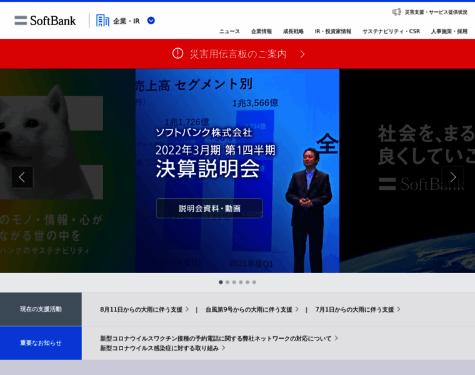Select the fourth carousel pagination dot

[x=241, y=282]
